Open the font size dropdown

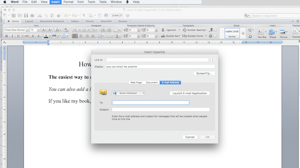point(39,30)
